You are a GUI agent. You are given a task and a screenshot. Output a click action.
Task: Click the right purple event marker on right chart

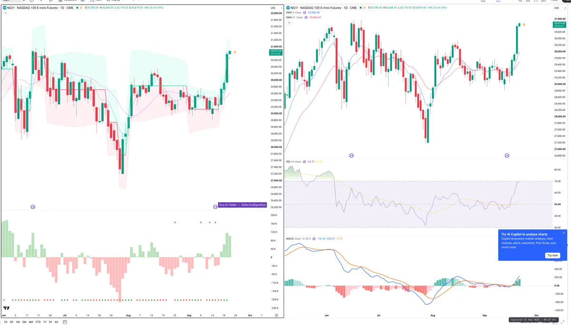507,156
